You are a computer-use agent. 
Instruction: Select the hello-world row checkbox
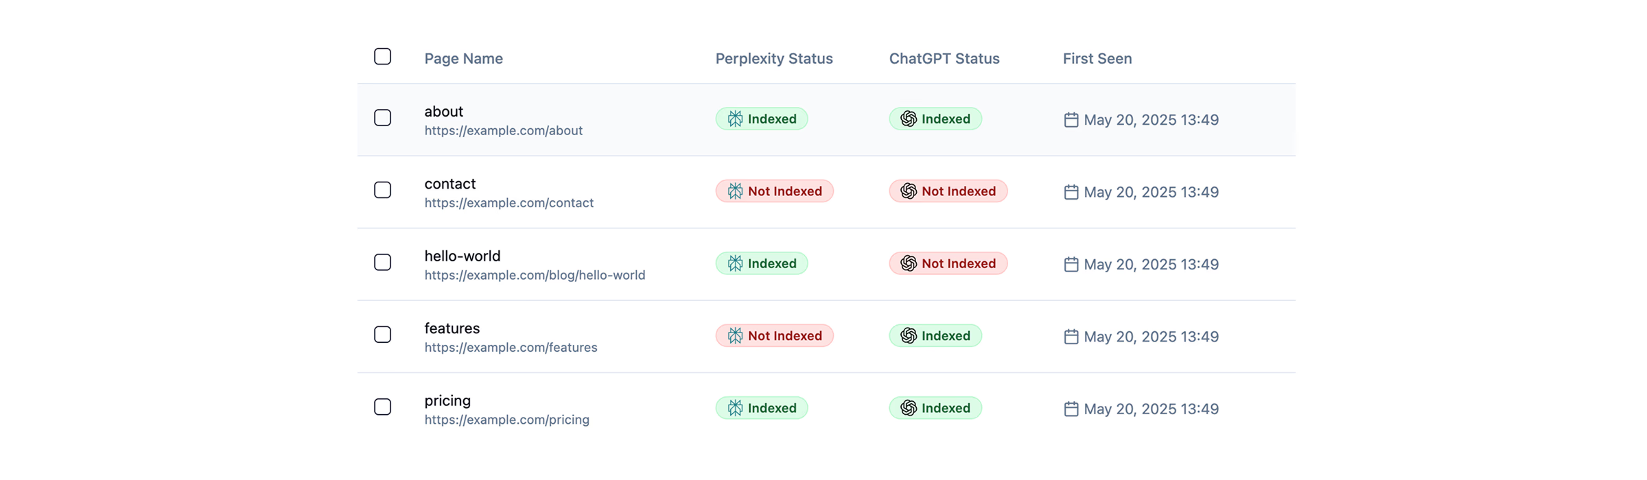click(x=383, y=263)
